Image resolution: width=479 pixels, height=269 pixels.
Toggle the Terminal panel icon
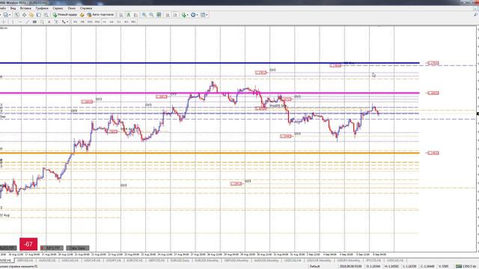[x=39, y=15]
